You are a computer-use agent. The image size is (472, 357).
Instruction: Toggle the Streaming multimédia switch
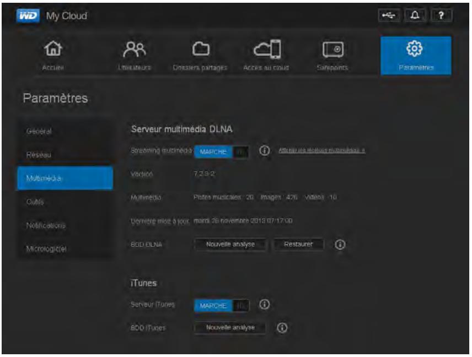pyautogui.click(x=222, y=152)
